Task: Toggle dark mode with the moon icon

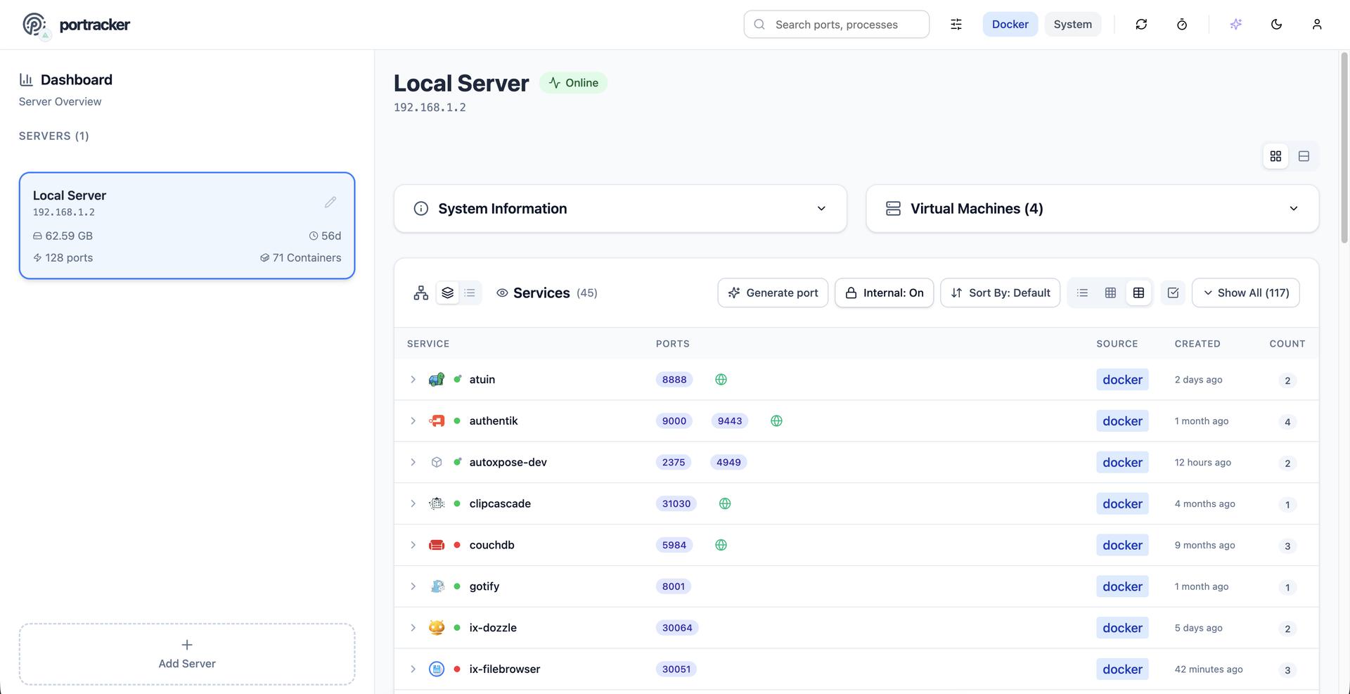Action: coord(1276,25)
